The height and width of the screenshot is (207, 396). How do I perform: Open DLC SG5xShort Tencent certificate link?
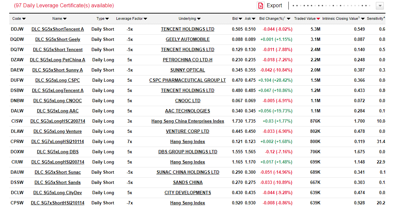[x=58, y=50]
